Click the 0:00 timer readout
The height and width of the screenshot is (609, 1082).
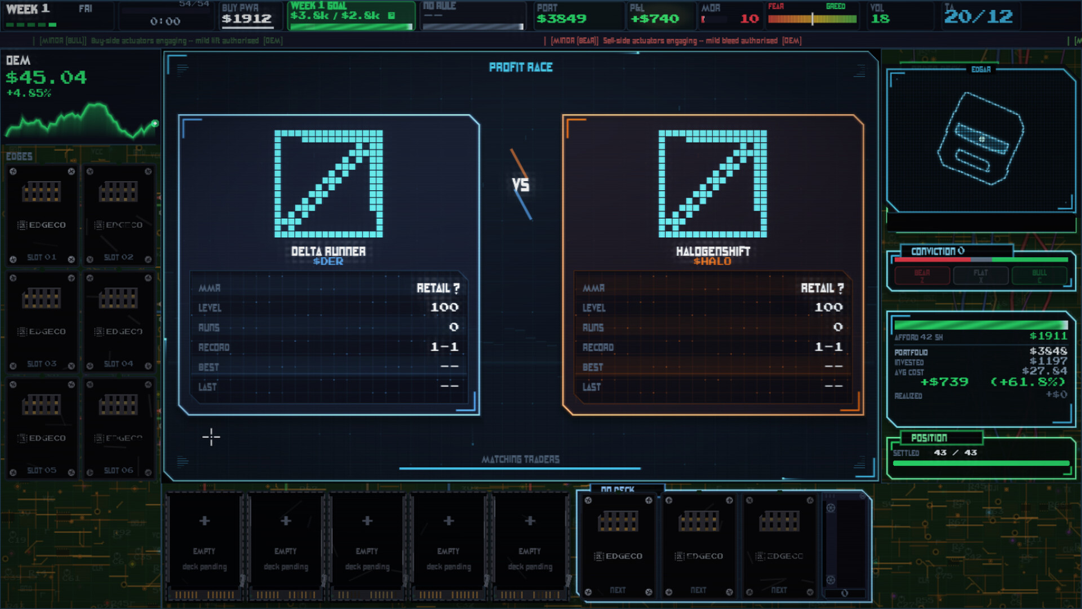(x=165, y=21)
